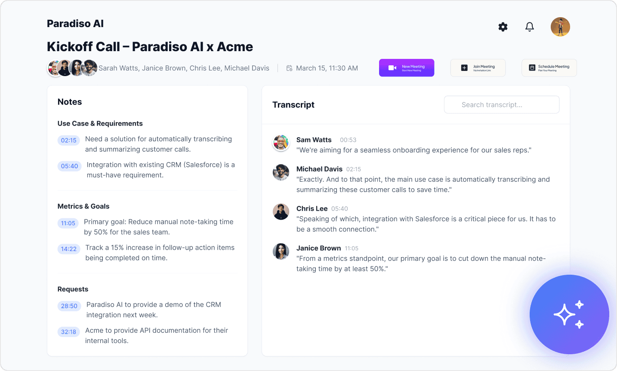Screen dimensions: 617x371
Task: Click the Paradiso AI logo text
Action: (x=75, y=24)
